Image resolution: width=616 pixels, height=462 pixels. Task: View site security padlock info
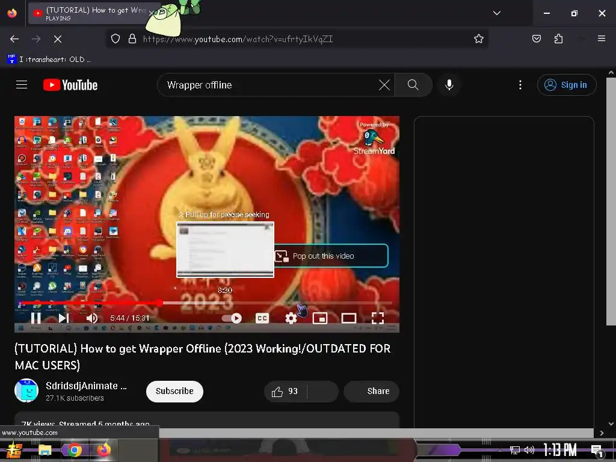coord(132,39)
